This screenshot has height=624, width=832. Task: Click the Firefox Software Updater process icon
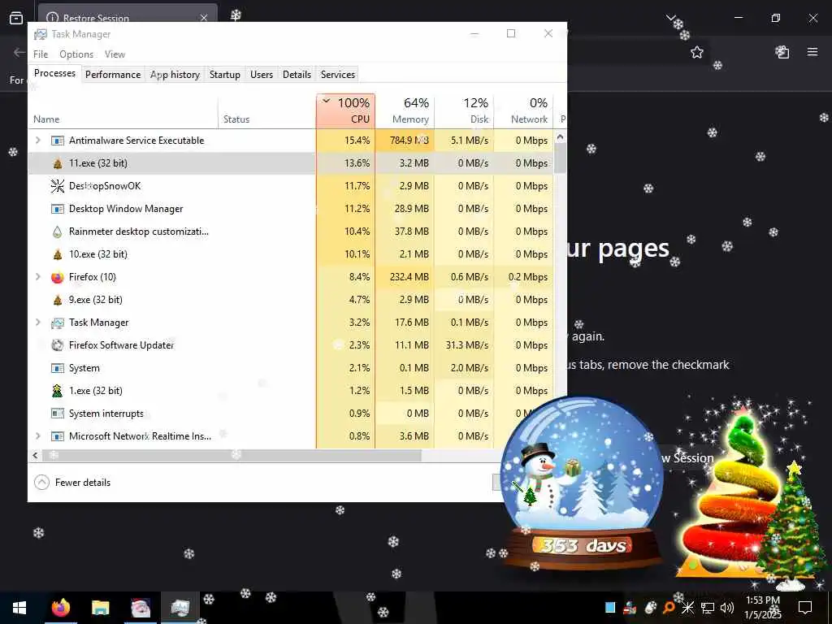coord(58,344)
